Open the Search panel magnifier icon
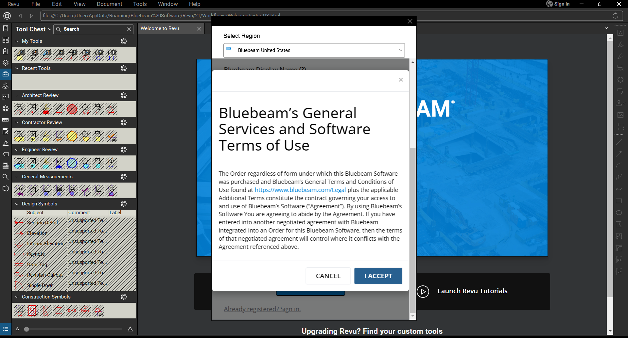The image size is (628, 338). (x=6, y=177)
